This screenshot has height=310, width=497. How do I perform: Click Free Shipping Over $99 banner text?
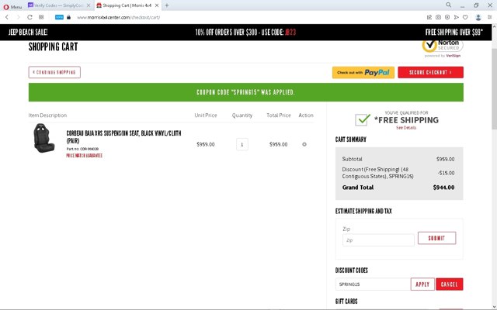click(454, 32)
